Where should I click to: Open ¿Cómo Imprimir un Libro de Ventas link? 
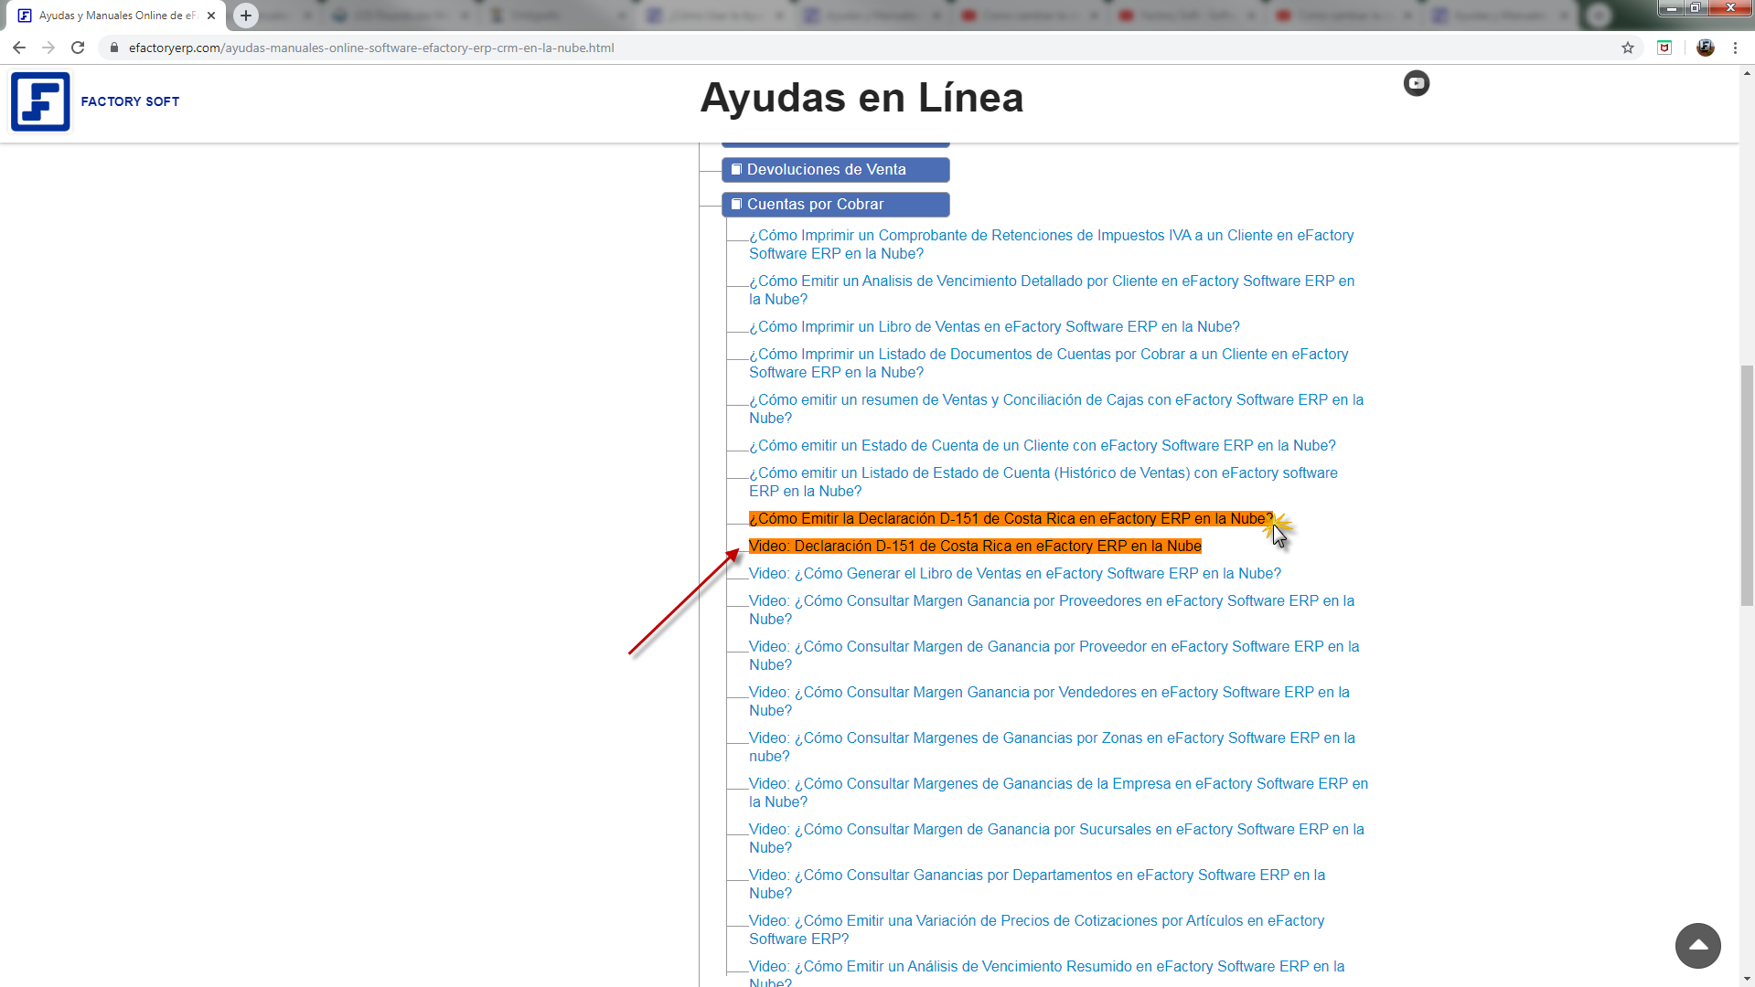(994, 327)
